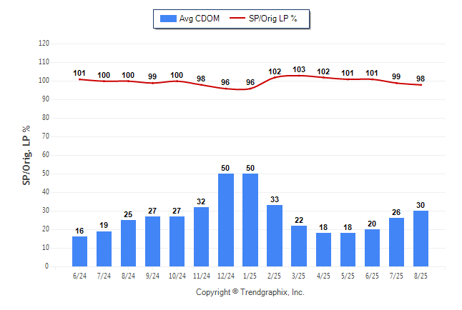Click the line label '103' above 3/25
Viewport: 462px width, 310px height.
(x=299, y=69)
